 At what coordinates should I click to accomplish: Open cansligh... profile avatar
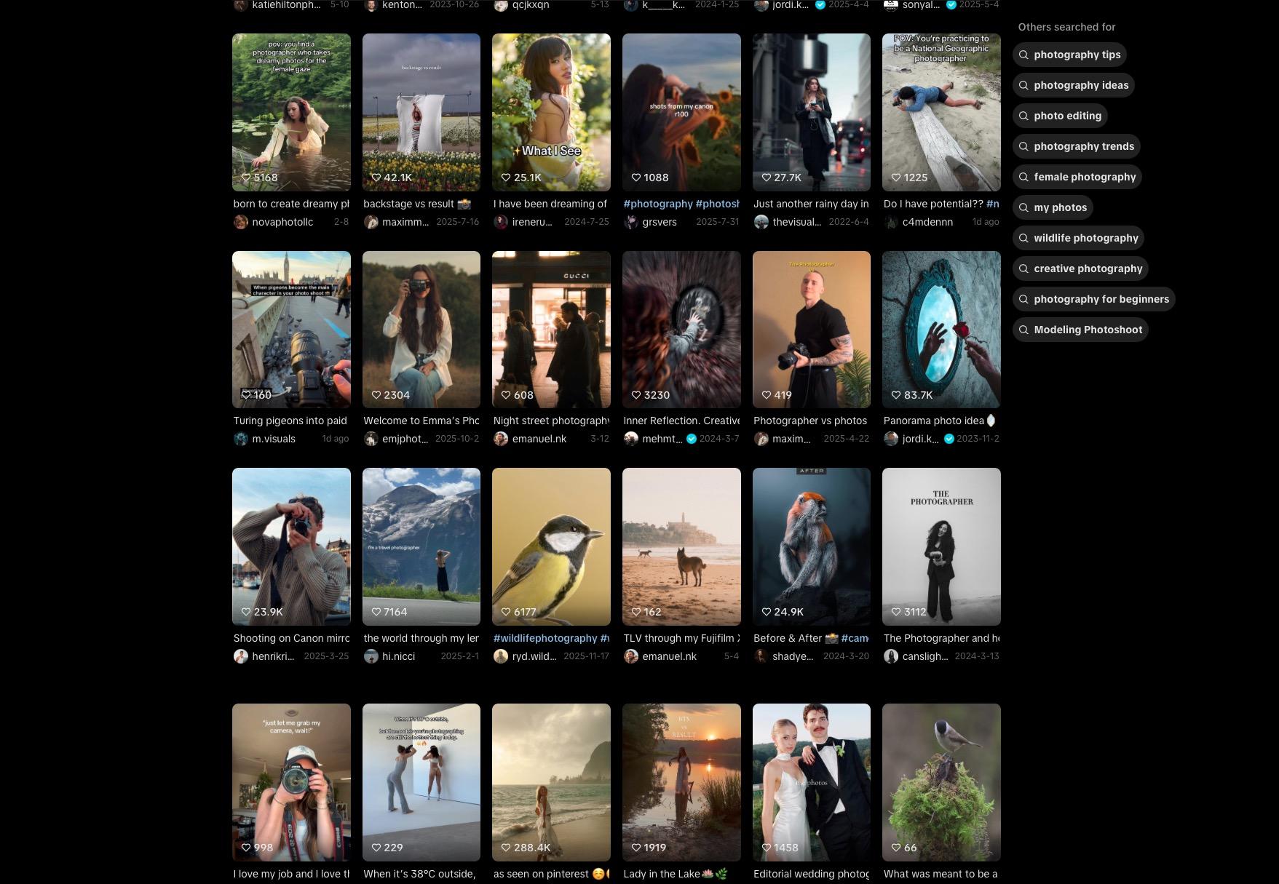891,656
